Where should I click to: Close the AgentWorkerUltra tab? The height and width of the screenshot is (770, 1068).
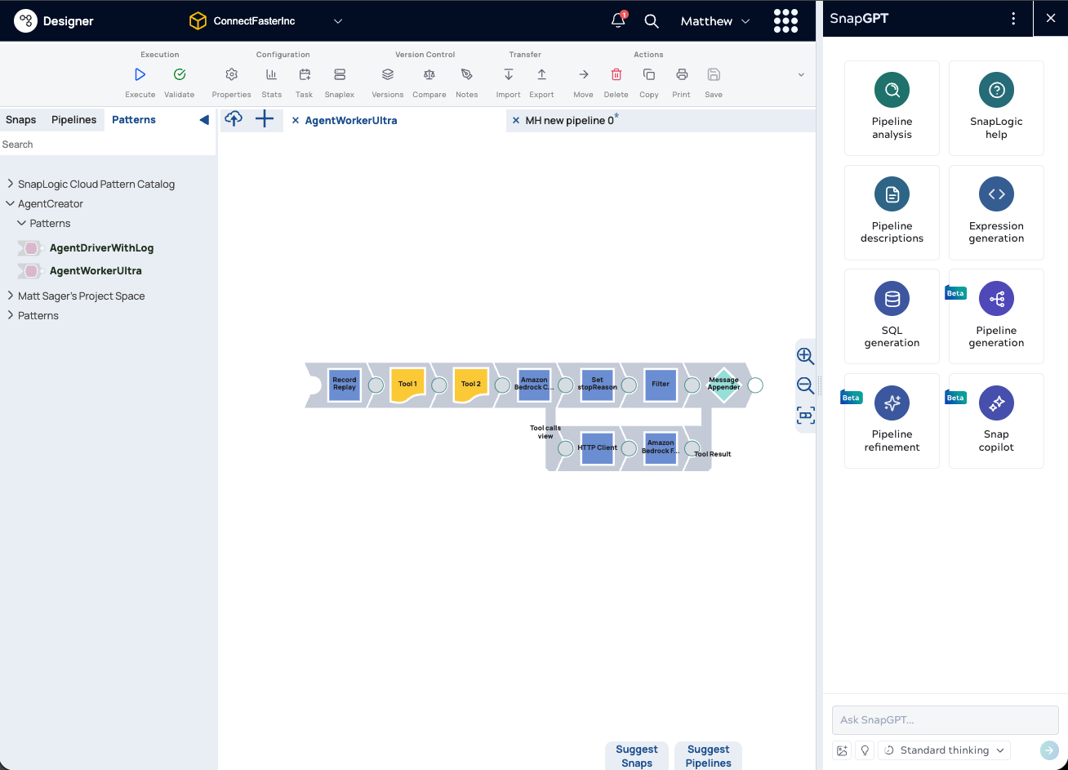(x=296, y=120)
